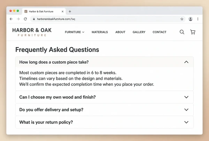
Task: Open the browser profile avatar icon
Action: 191,19
